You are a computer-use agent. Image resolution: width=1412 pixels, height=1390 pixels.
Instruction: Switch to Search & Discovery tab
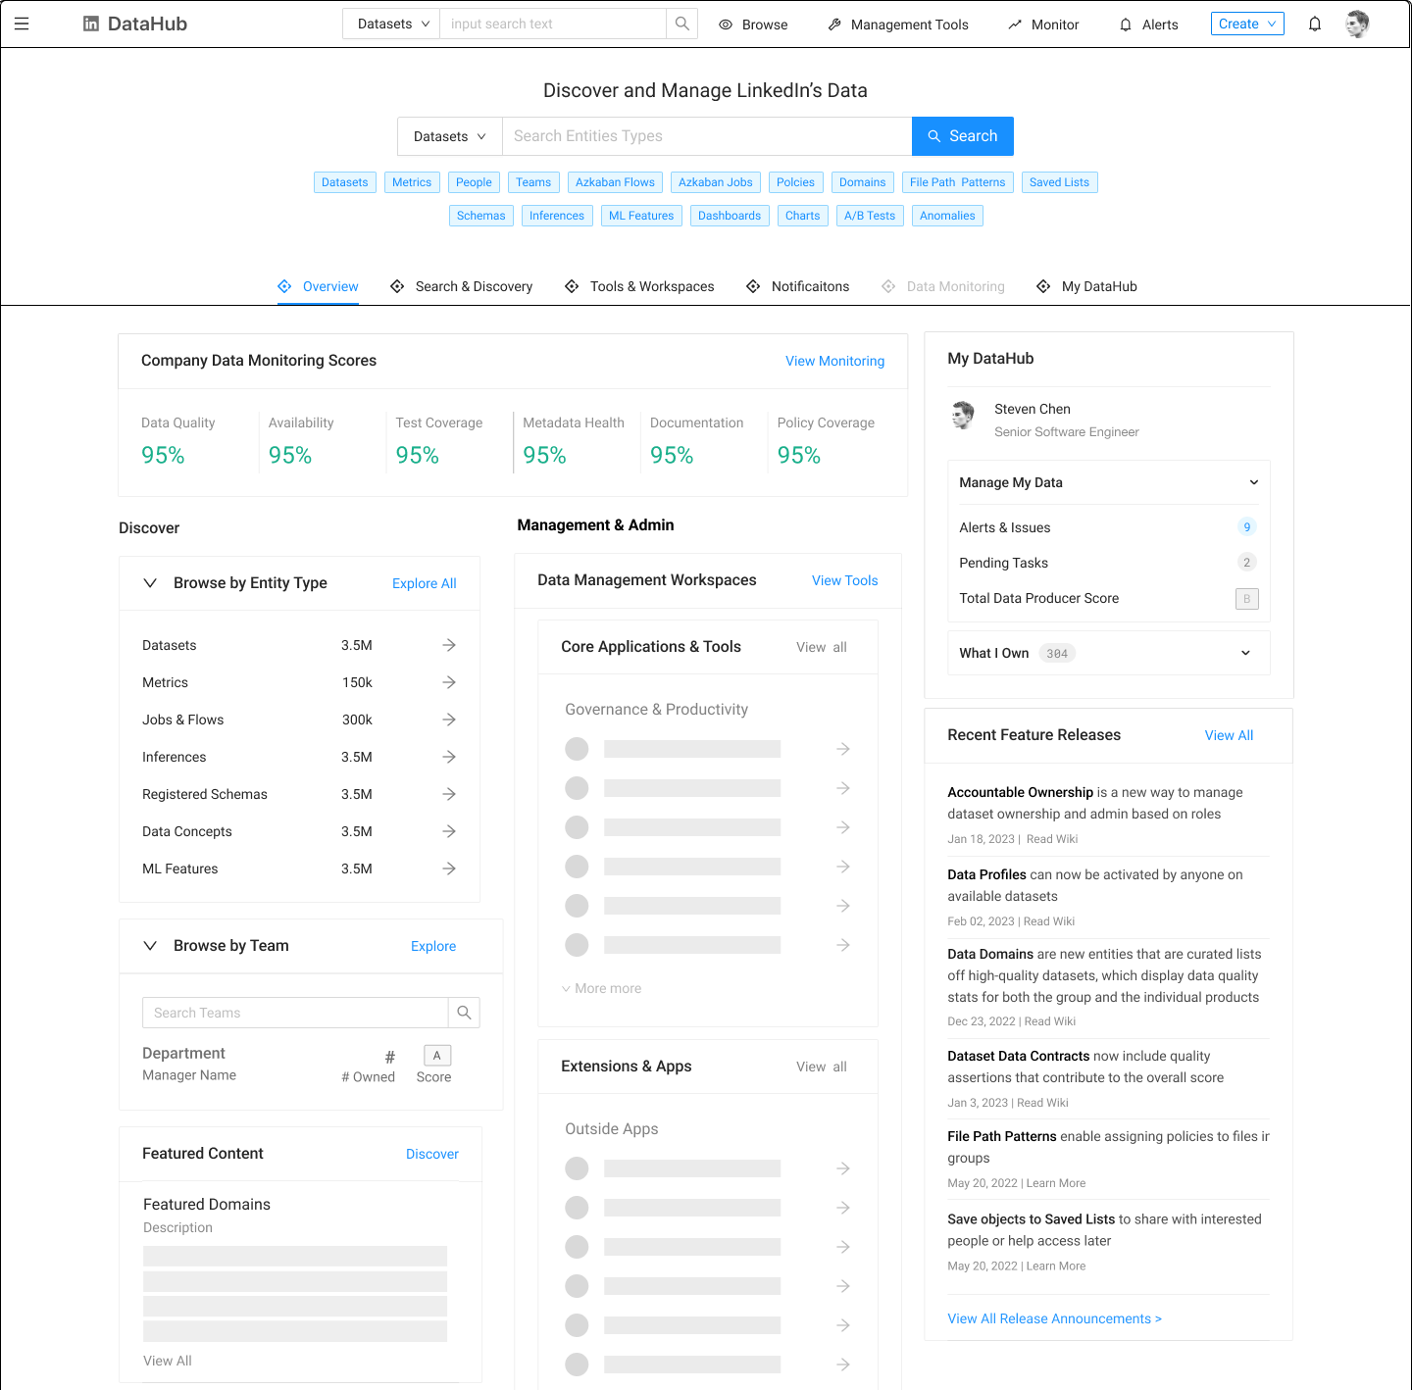[x=461, y=286]
